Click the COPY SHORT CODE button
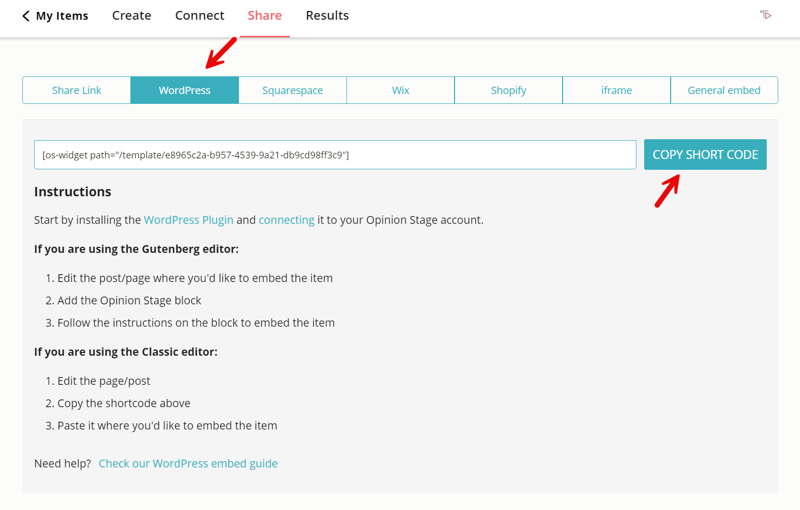This screenshot has width=800, height=510. tap(705, 154)
